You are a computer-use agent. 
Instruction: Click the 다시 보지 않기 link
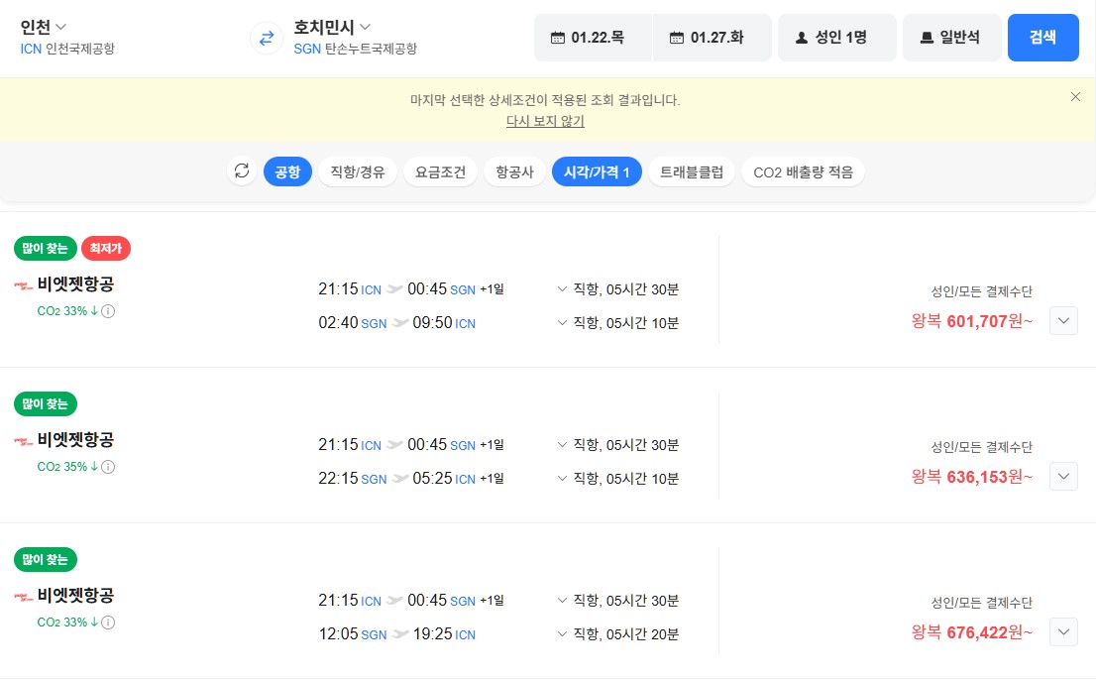click(x=545, y=121)
